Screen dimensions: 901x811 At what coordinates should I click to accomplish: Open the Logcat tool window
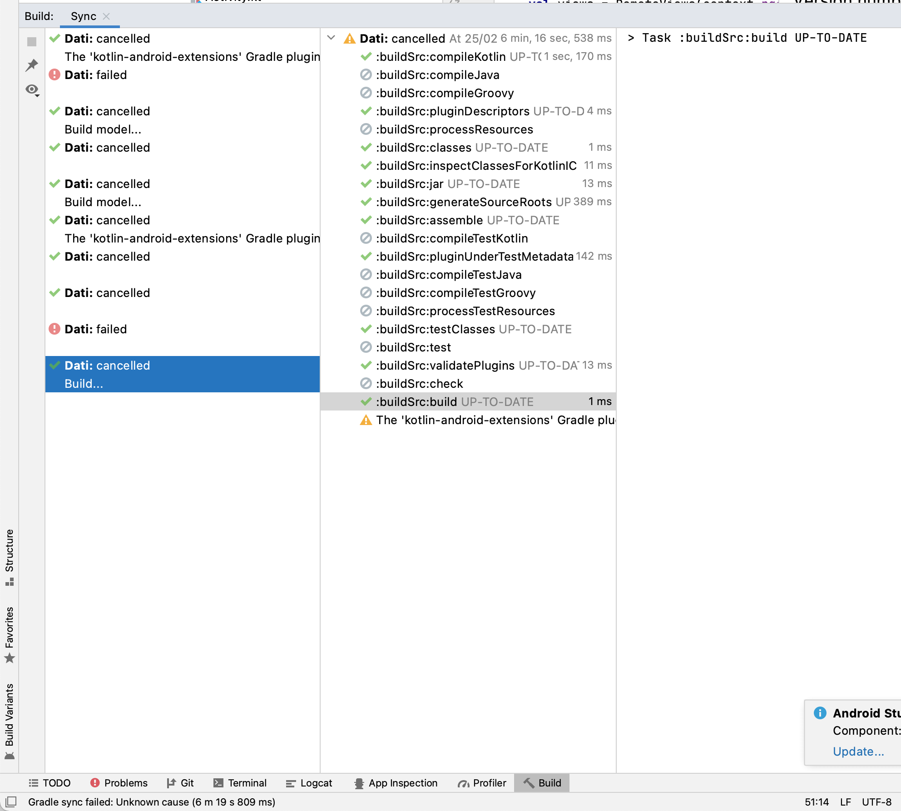coord(309,783)
